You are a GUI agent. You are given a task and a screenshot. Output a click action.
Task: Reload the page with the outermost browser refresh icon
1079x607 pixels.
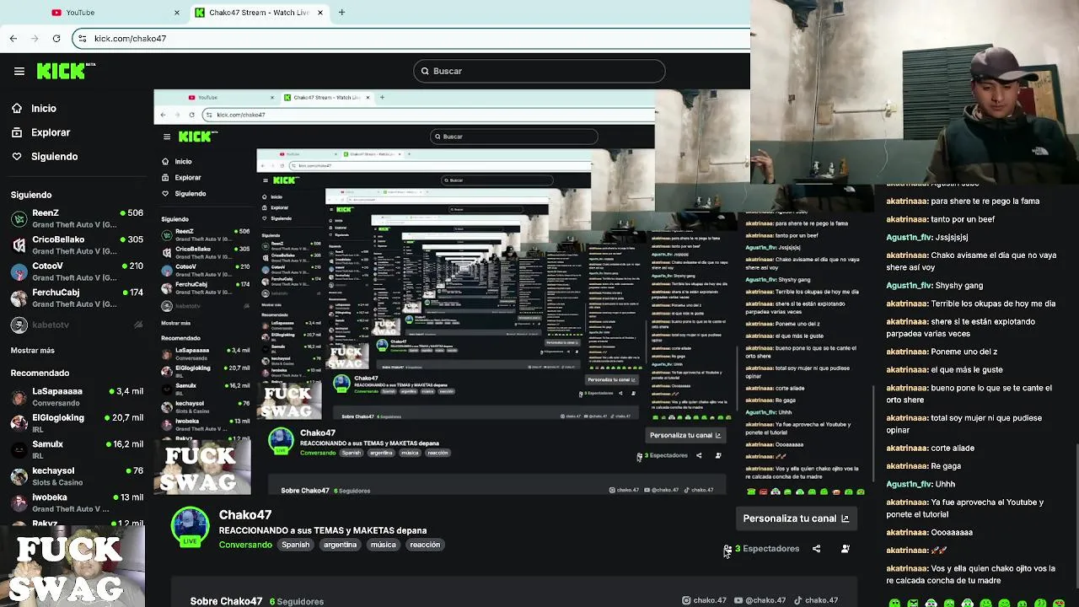(x=56, y=38)
